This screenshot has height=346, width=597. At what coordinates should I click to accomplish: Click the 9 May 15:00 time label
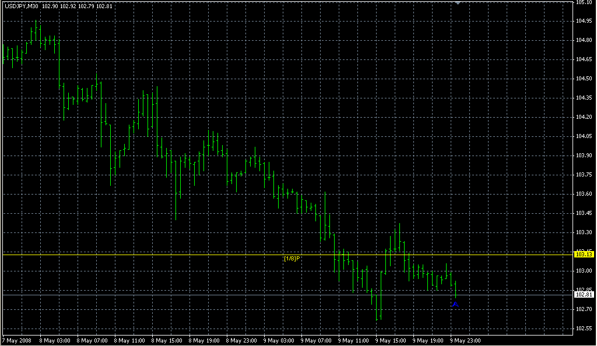tap(391, 341)
